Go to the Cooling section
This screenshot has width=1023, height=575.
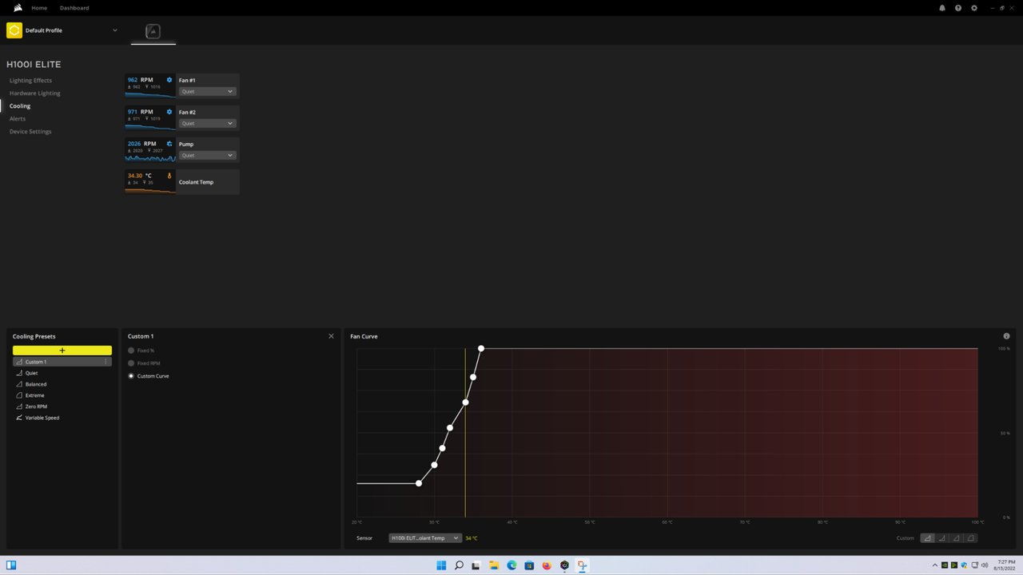(20, 106)
